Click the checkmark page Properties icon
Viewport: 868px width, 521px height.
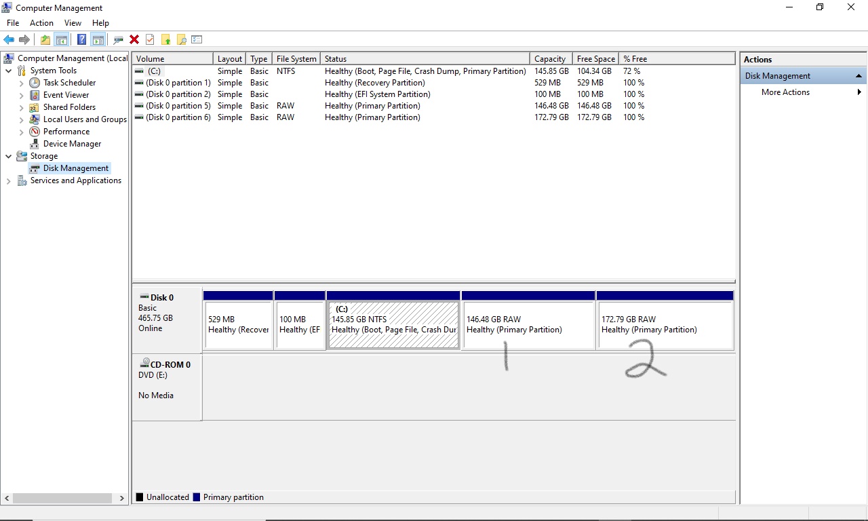click(x=150, y=40)
